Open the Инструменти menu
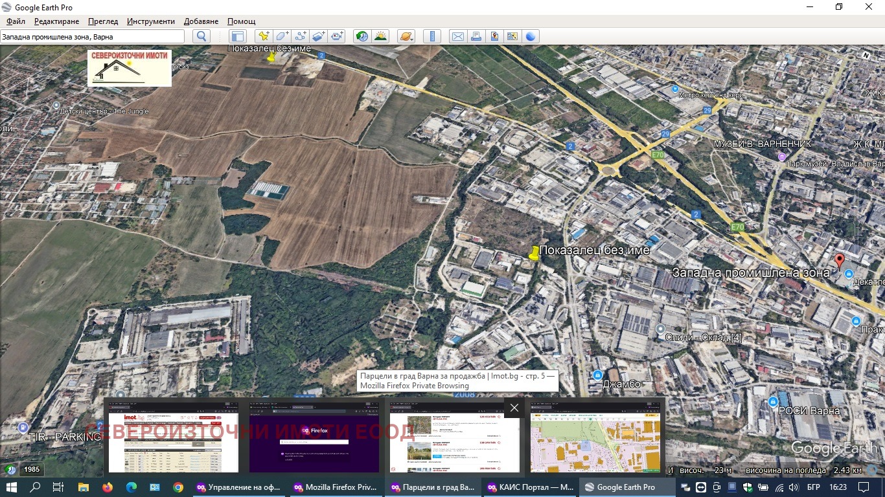Viewport: 885px width, 497px height. tap(151, 21)
